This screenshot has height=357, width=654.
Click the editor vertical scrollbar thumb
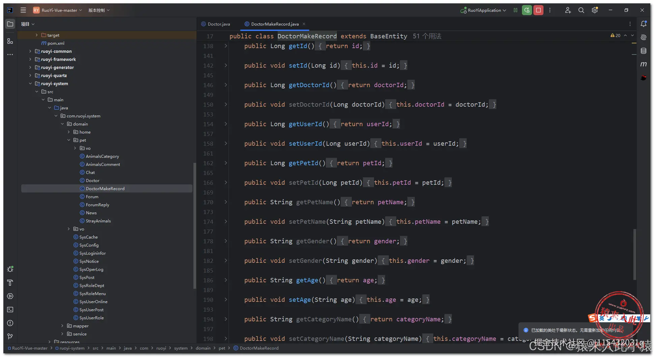[x=635, y=254]
